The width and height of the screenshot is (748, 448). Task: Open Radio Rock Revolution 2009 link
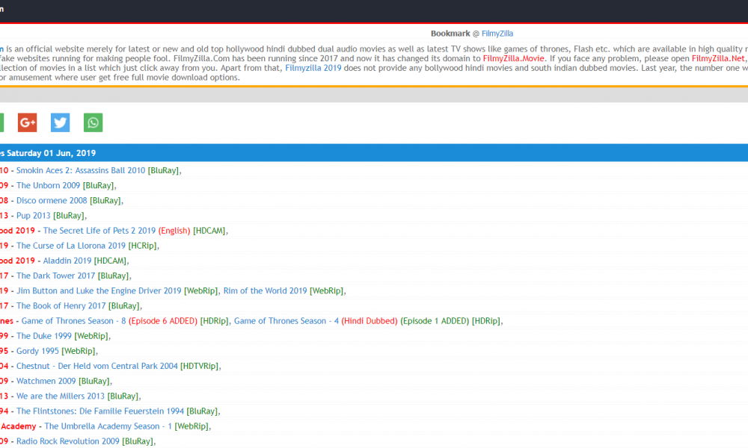[x=68, y=442]
